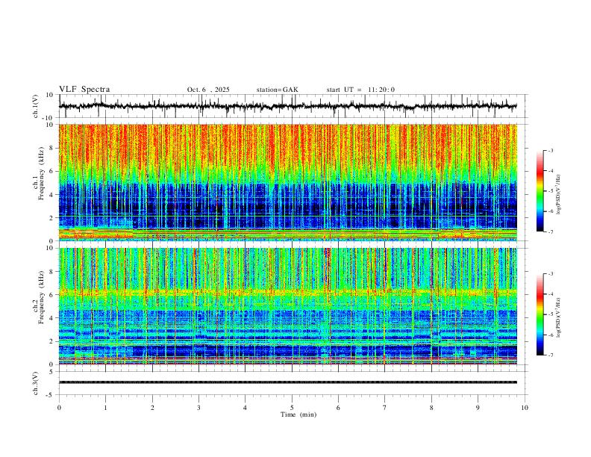Click the time axis tick label '3'
Screen dimensions: 591x457
click(x=198, y=408)
